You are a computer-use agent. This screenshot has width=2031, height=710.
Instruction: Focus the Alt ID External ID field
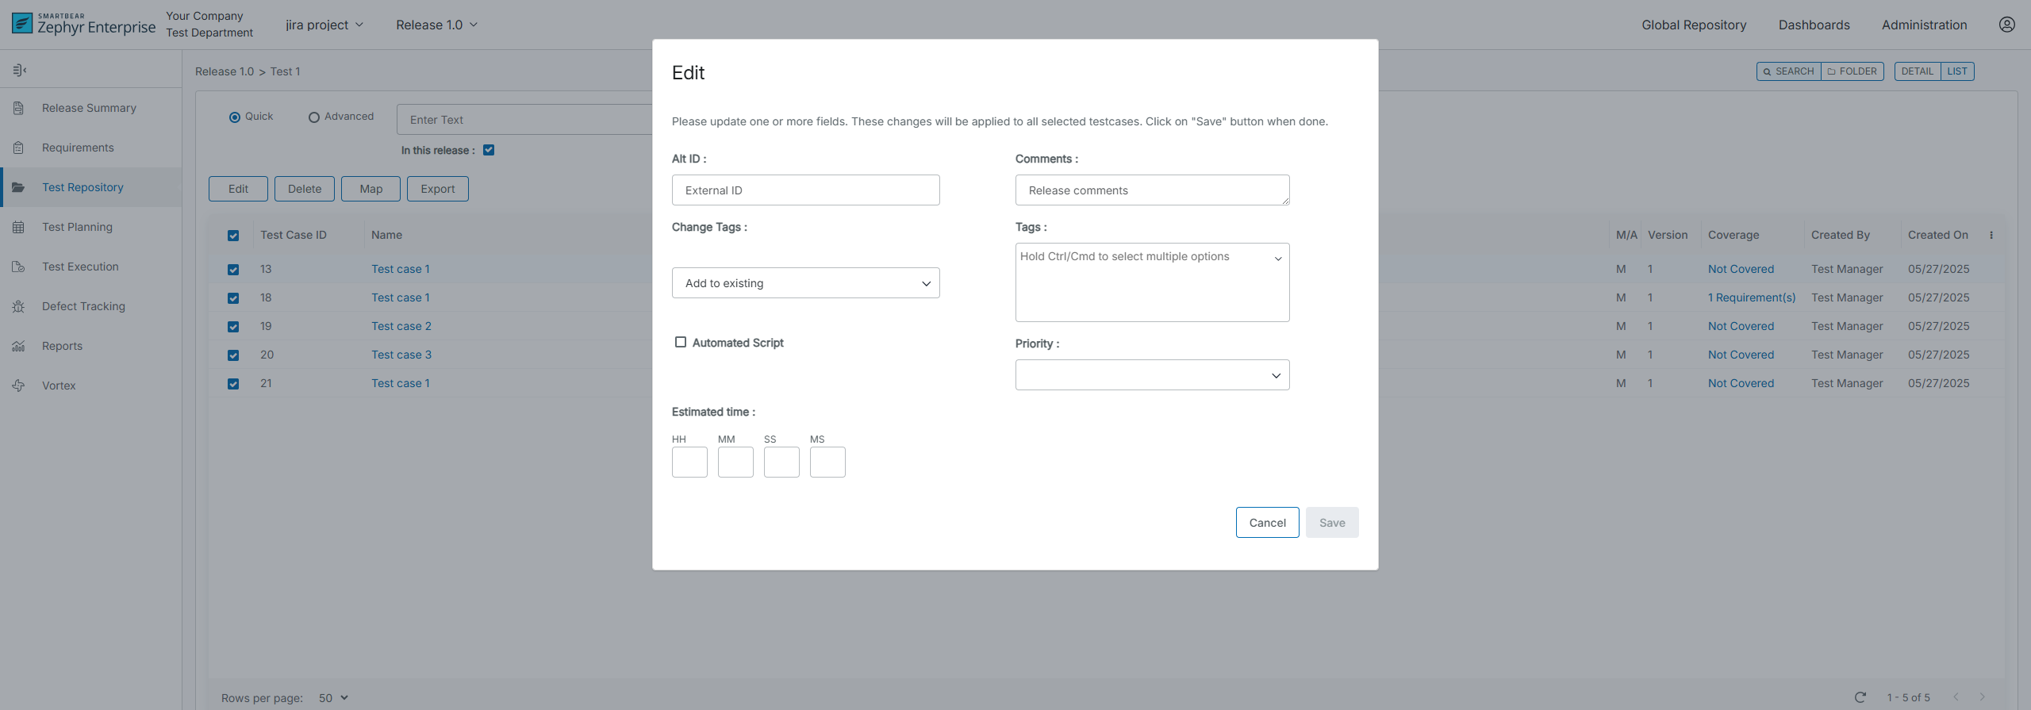[x=805, y=190]
